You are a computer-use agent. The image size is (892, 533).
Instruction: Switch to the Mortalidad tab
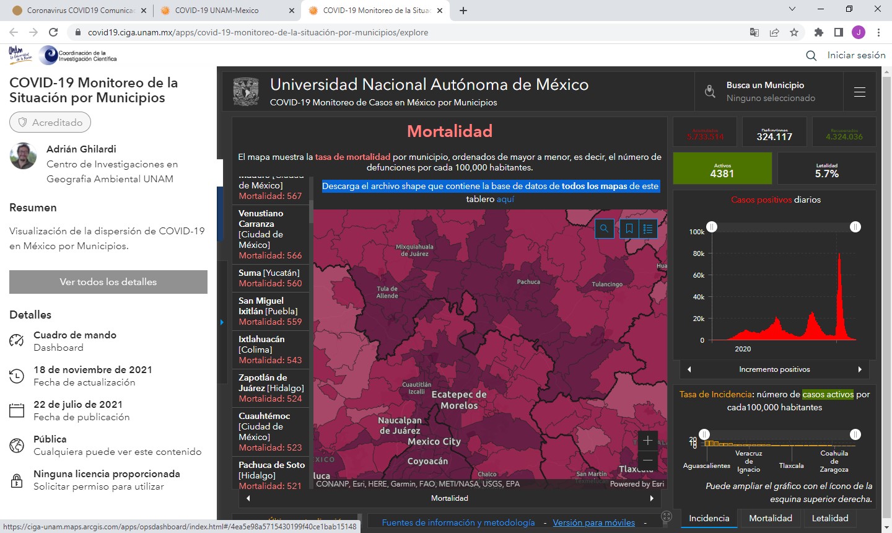pyautogui.click(x=771, y=518)
